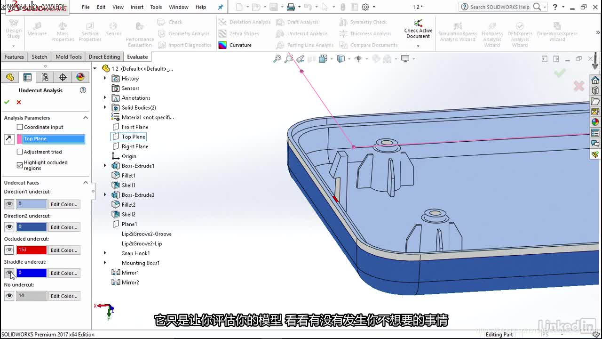
Task: Confirm corner green checkmark in viewport
Action: point(560,73)
